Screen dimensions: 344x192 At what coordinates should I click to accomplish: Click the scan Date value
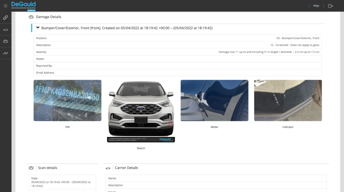61,184
